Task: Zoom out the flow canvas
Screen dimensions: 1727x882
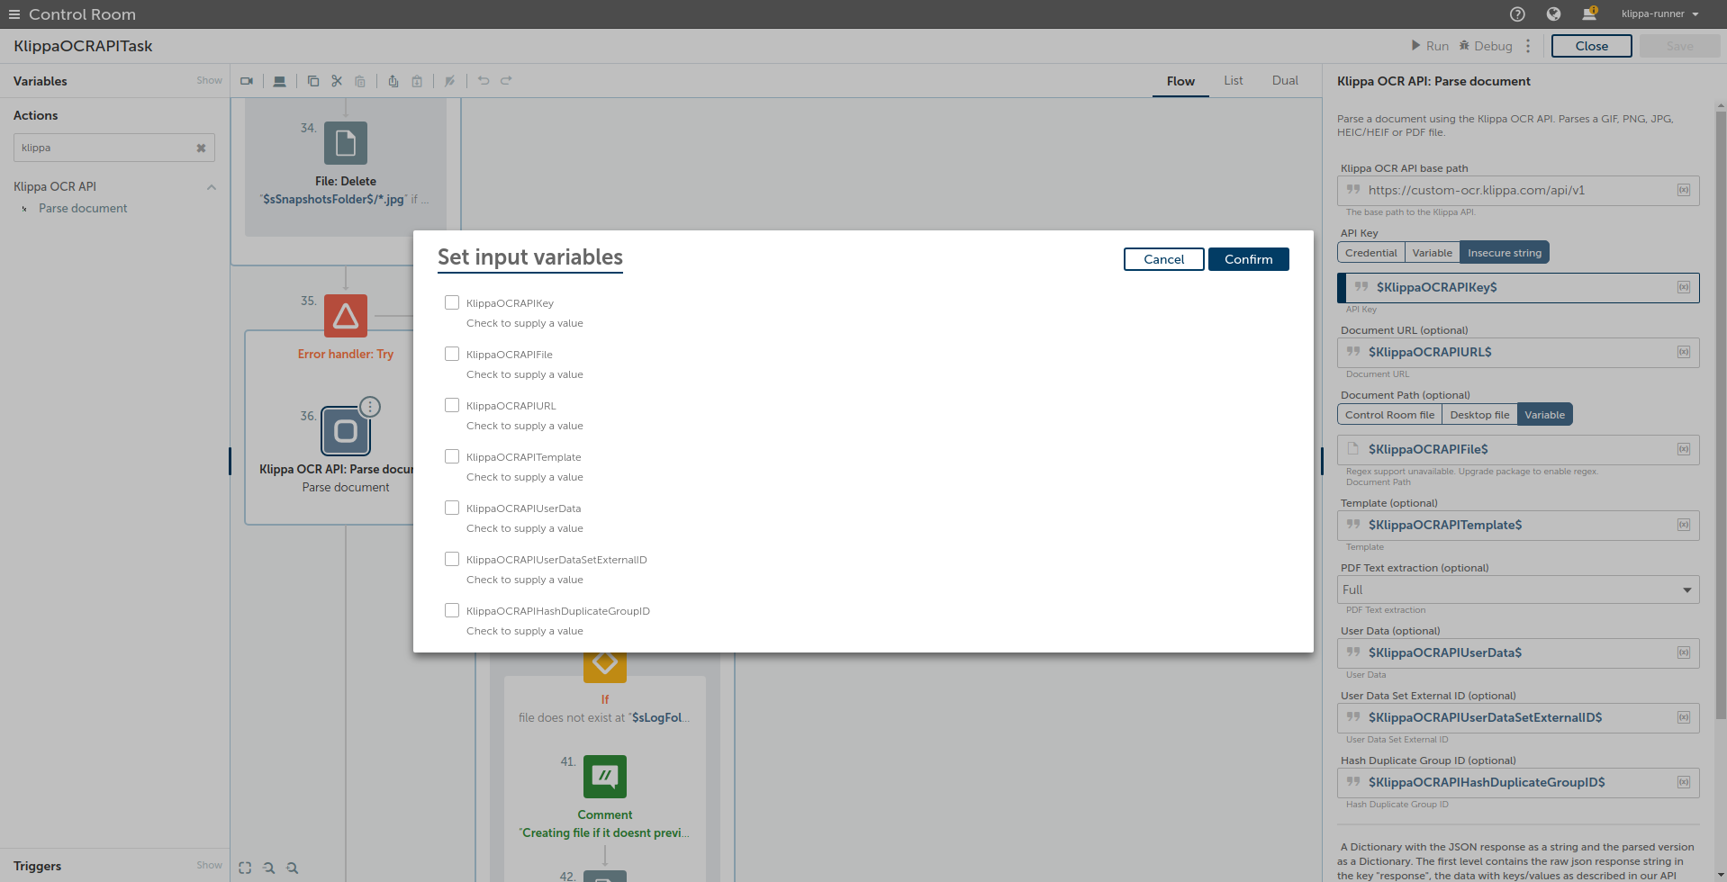Action: pyautogui.click(x=268, y=868)
